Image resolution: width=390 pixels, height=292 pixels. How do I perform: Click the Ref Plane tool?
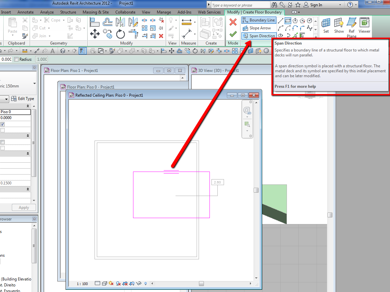(351, 25)
